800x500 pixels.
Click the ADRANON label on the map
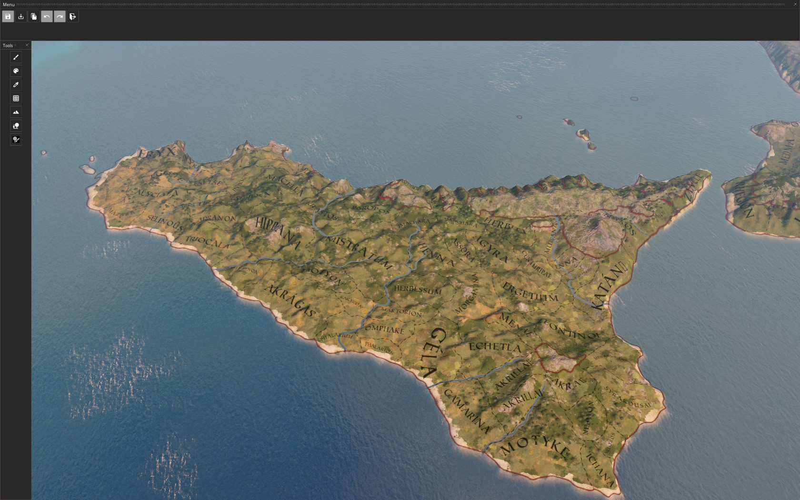(x=217, y=219)
